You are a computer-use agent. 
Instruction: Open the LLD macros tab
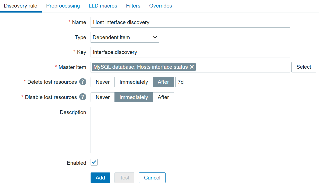103,6
